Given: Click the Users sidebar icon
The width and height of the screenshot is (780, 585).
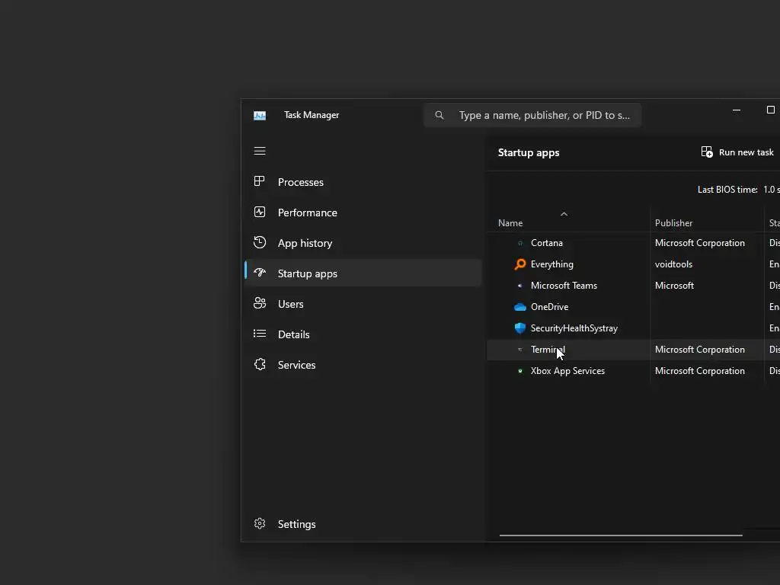Looking at the screenshot, I should tap(259, 303).
